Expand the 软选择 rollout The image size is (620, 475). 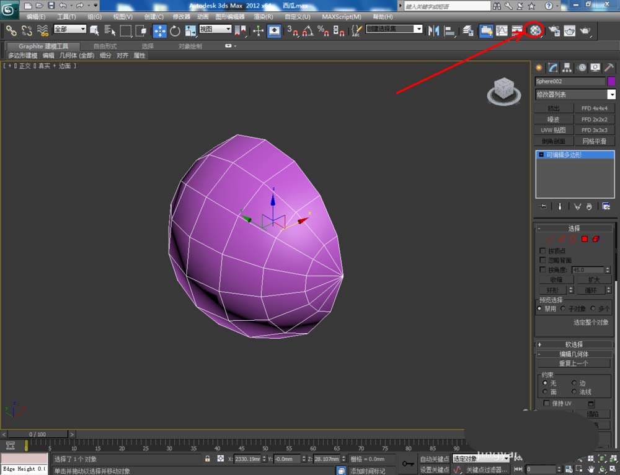point(574,344)
